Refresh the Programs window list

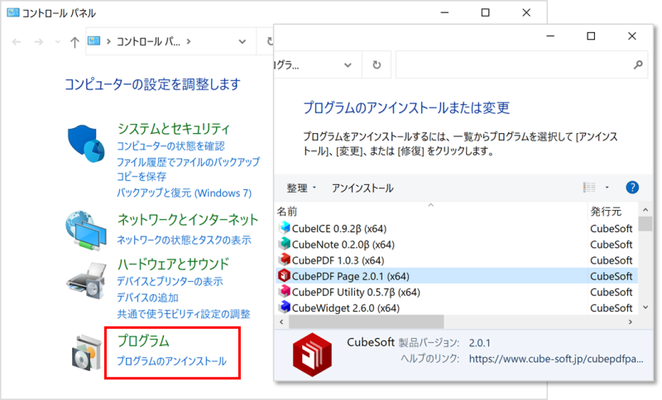coord(377,64)
